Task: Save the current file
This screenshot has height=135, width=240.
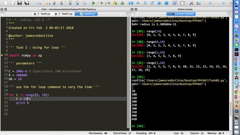Action: (19, 3)
